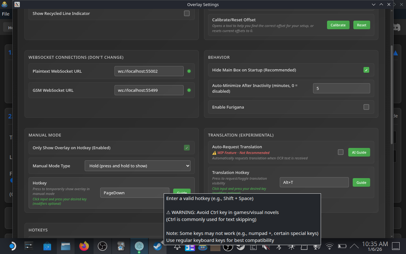Screen dimensions: 406x254
Task: Enable the Show Recycled Line Indicator checkbox
Action: [x=187, y=13]
